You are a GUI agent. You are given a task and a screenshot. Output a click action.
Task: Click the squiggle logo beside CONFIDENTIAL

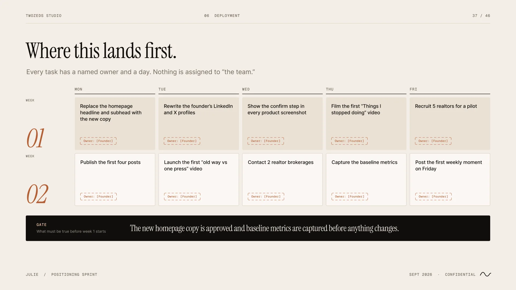[x=485, y=274]
